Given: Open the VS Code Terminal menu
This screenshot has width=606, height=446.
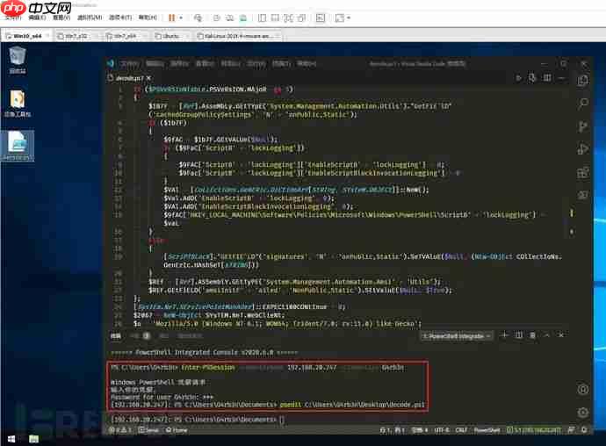Looking at the screenshot, I should (282, 64).
